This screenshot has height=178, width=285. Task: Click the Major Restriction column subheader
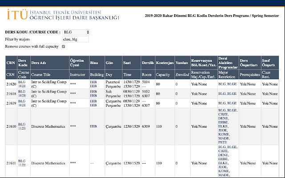tap(228, 74)
